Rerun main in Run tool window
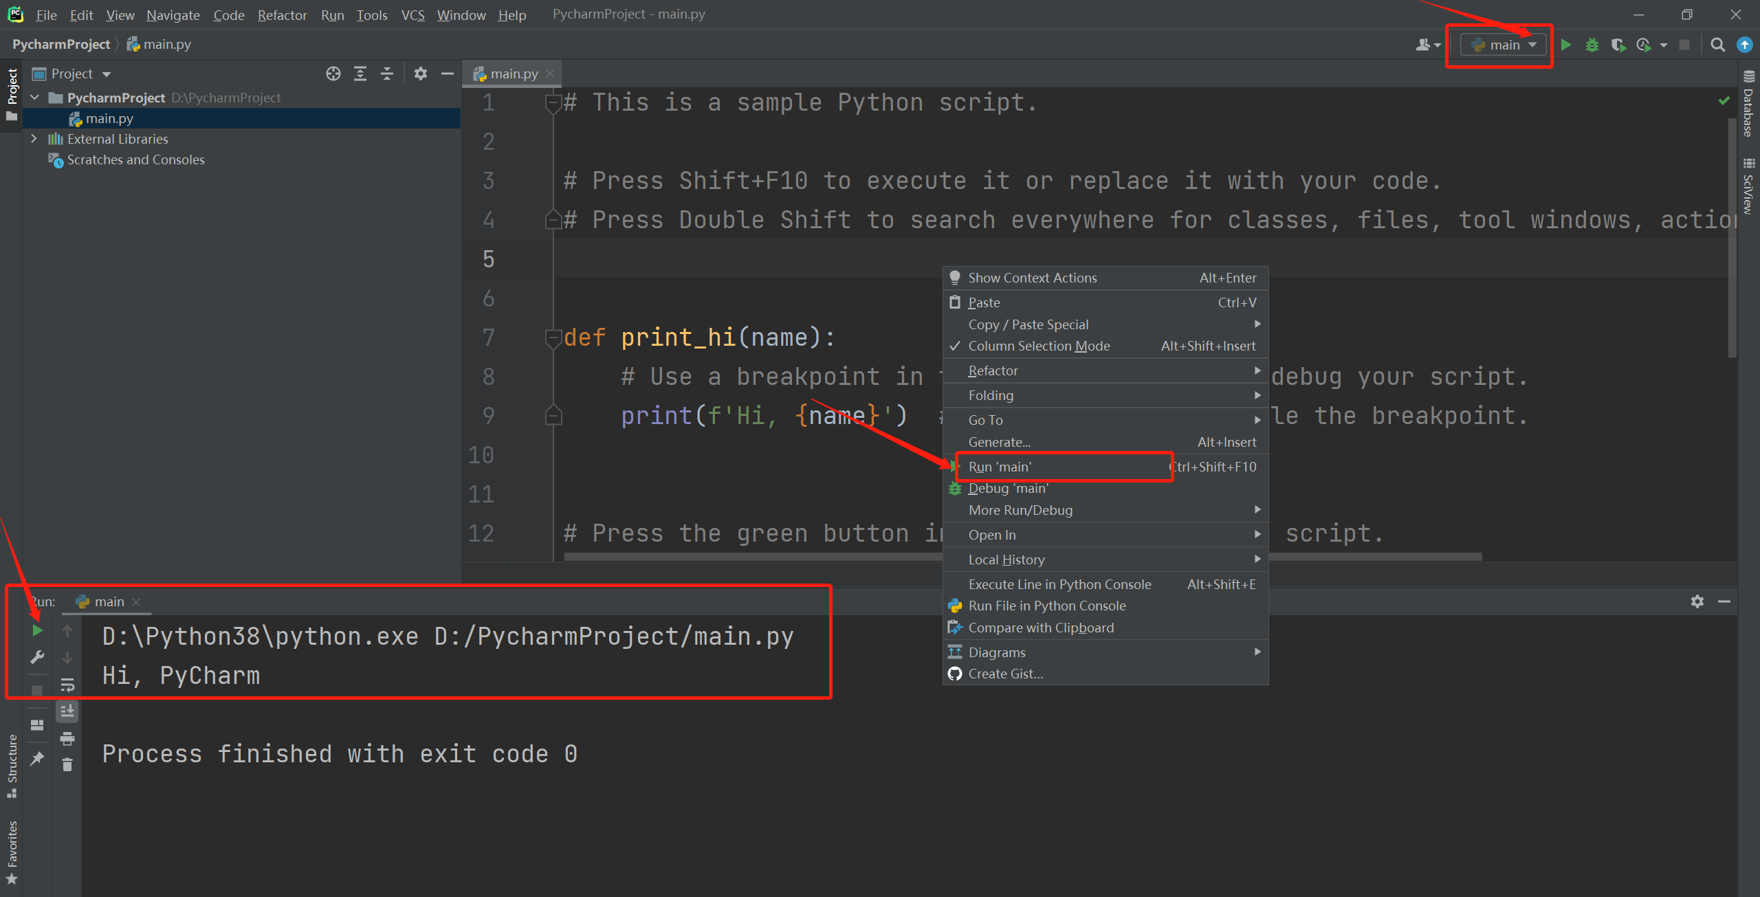The height and width of the screenshot is (897, 1760). pyautogui.click(x=37, y=630)
